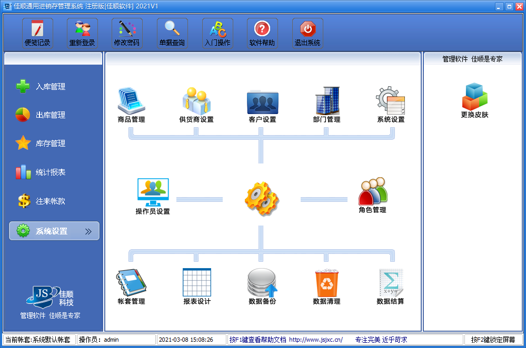This screenshot has height=348, width=526.
Task: Open 角色管理 role management icon
Action: coord(372,196)
